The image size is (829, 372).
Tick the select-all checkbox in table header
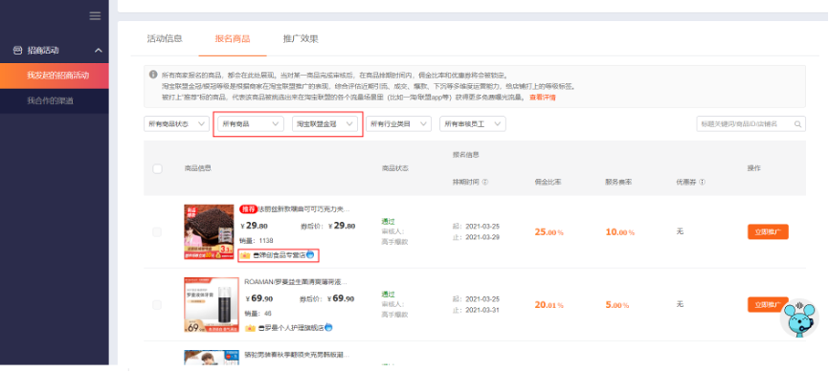(x=157, y=169)
